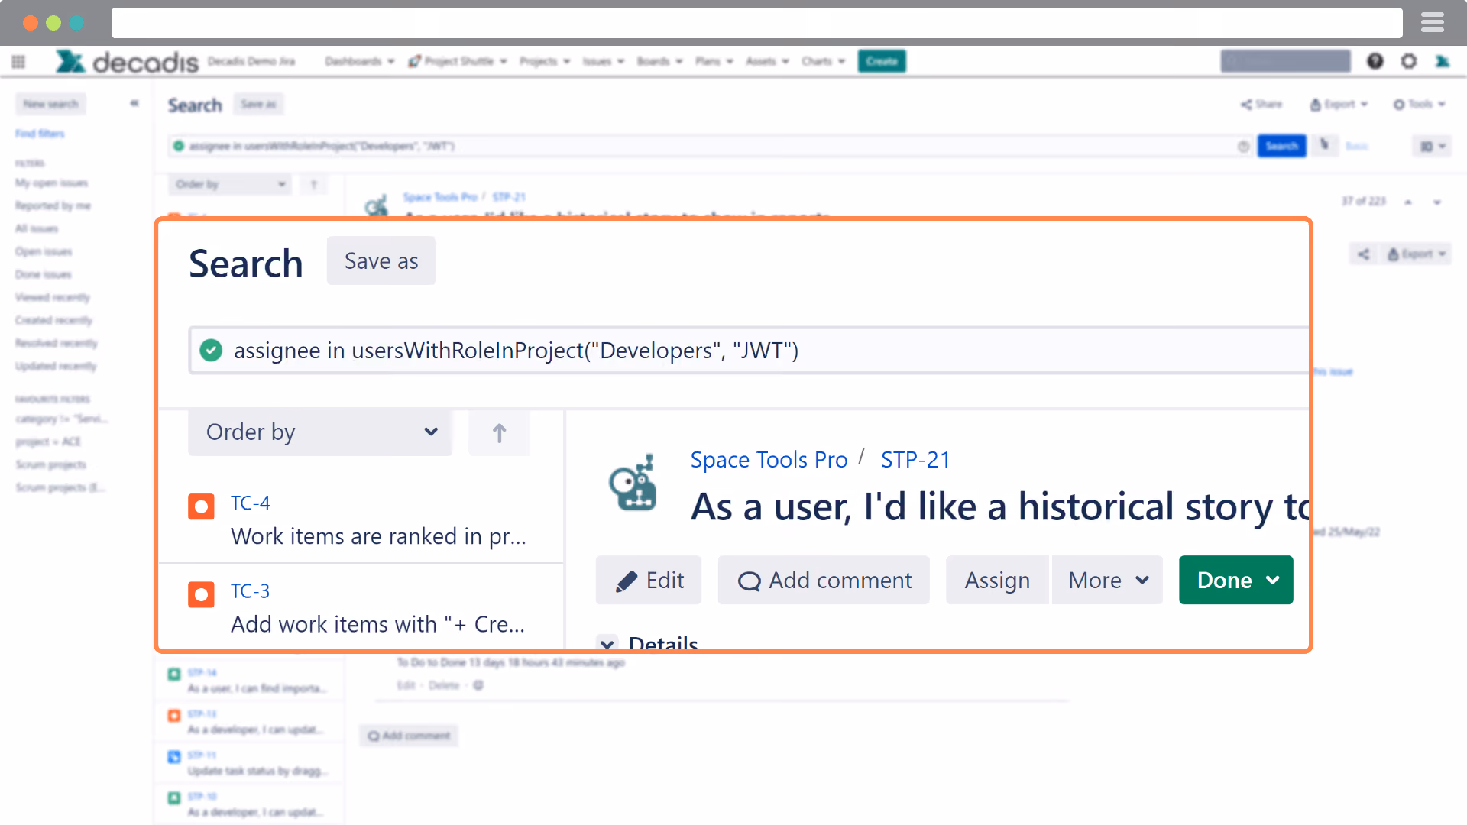
Task: Click the background Order by sort arrow
Action: point(314,184)
